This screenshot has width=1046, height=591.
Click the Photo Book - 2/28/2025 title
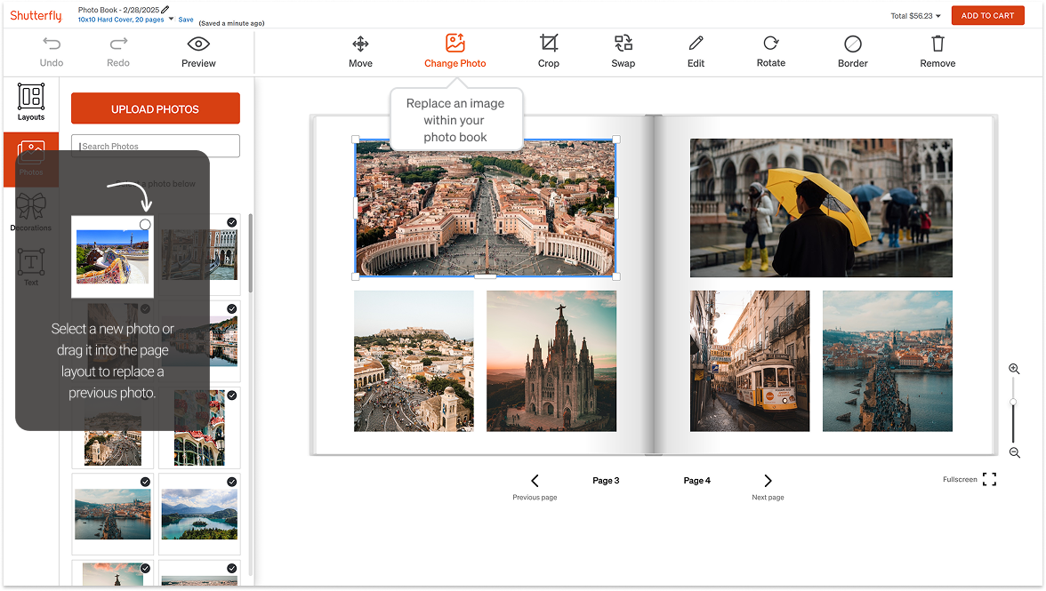point(119,10)
